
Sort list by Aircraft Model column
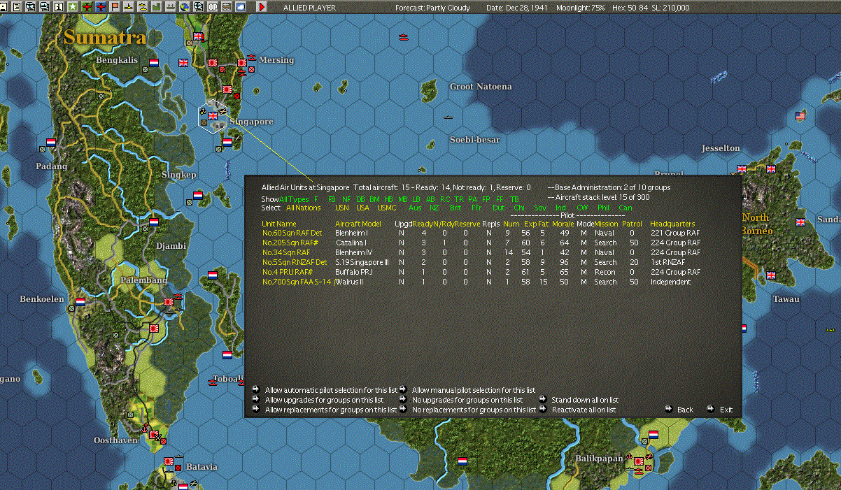pos(358,224)
